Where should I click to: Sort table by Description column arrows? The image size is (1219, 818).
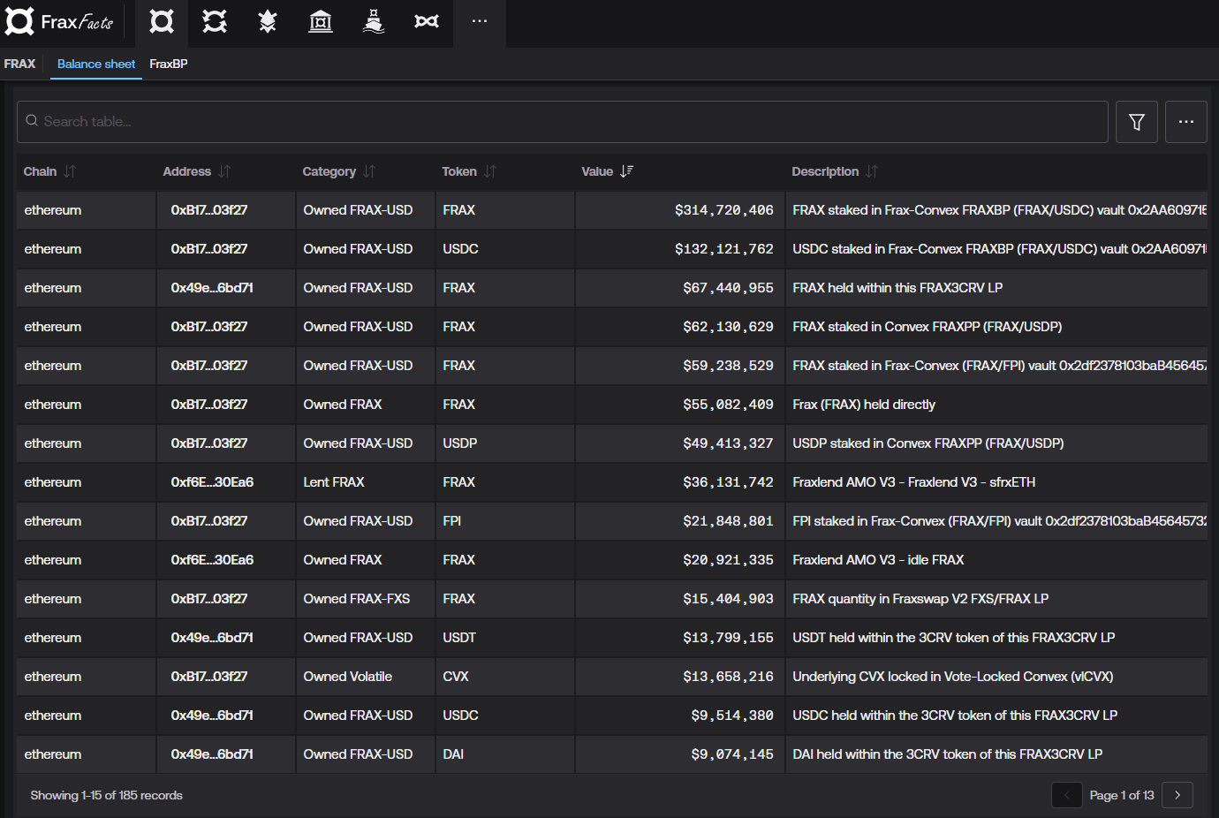(872, 171)
